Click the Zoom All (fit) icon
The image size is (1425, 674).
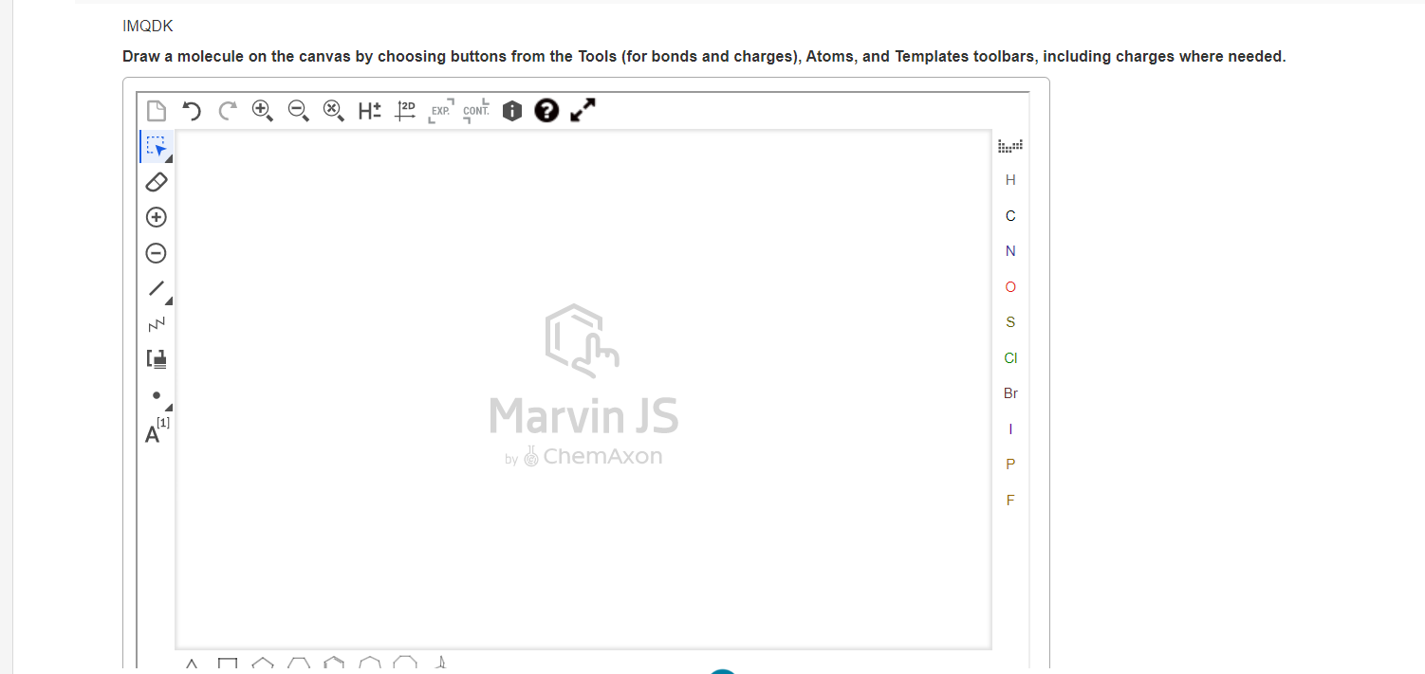point(334,111)
